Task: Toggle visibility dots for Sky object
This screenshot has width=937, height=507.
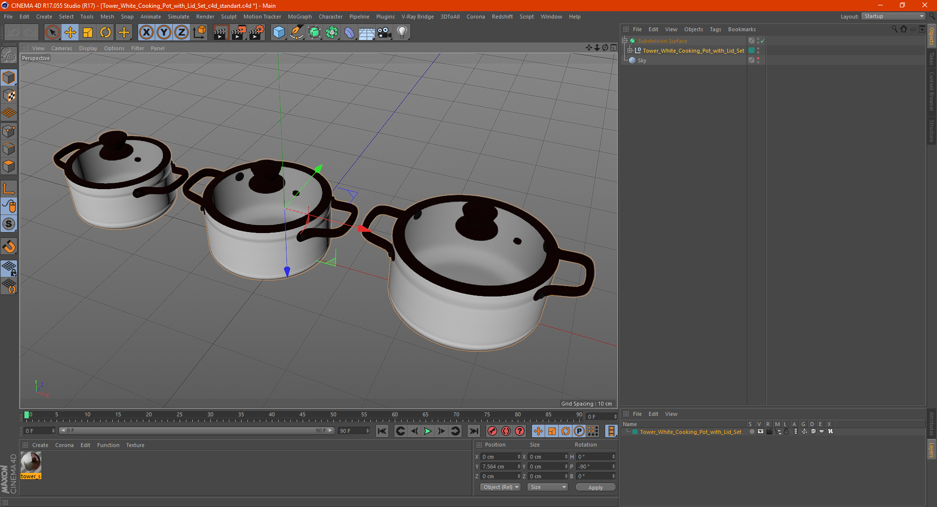Action: point(758,60)
